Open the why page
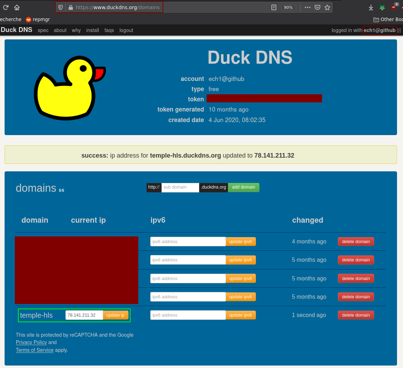This screenshot has height=368, width=403. (76, 30)
